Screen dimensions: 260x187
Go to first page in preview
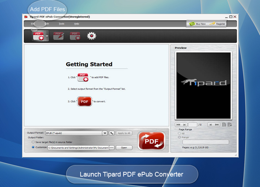[x=178, y=125]
